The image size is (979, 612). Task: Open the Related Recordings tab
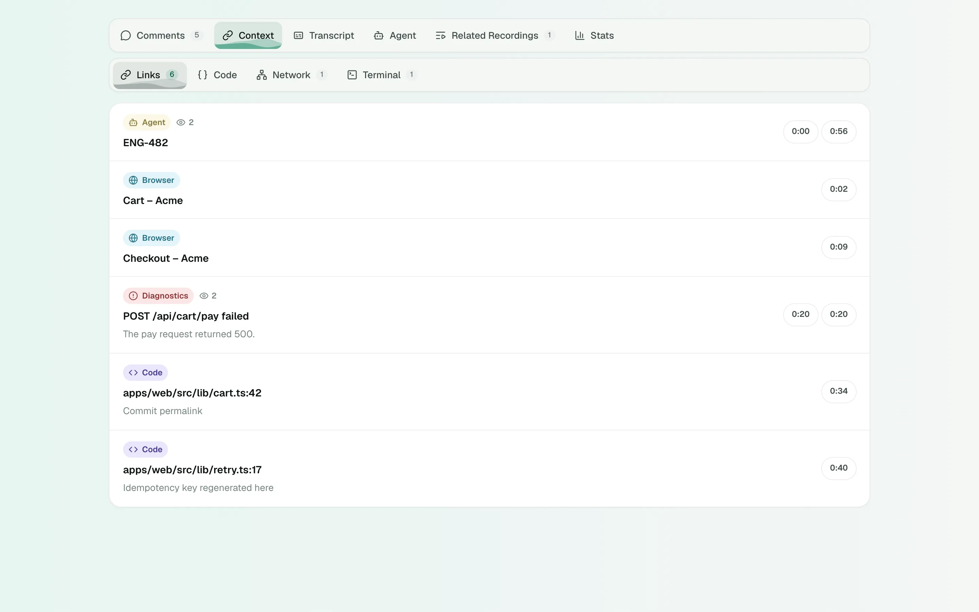tap(495, 35)
